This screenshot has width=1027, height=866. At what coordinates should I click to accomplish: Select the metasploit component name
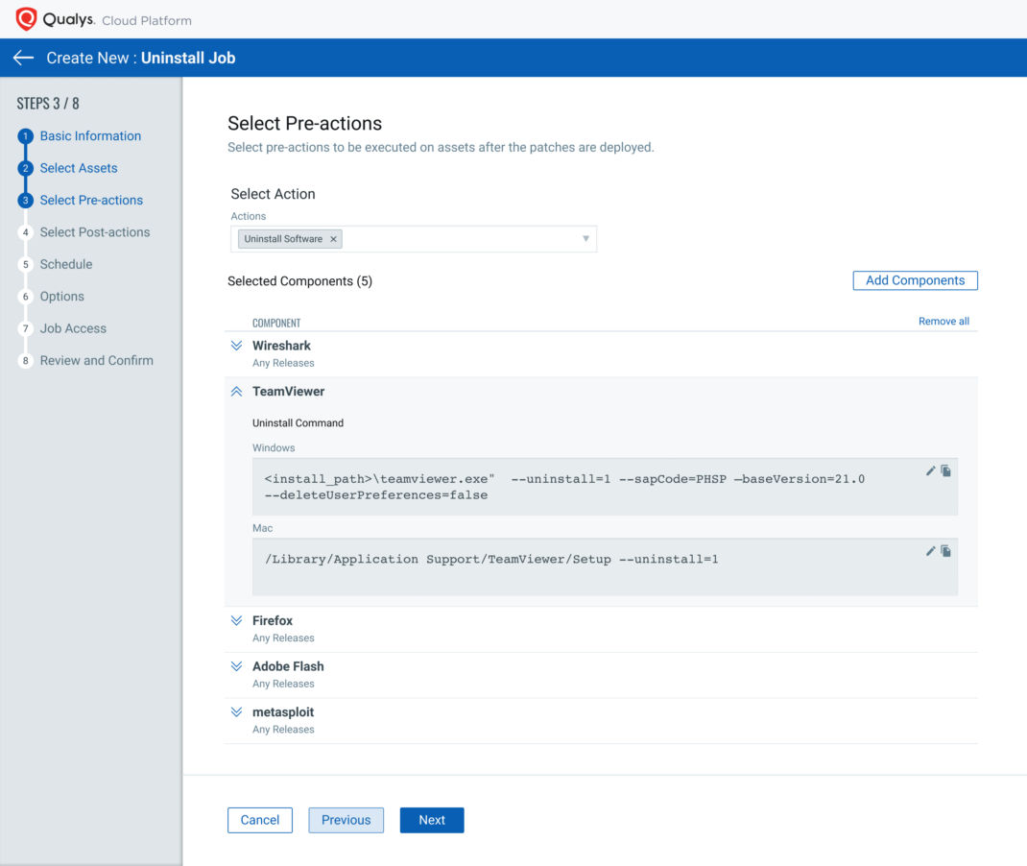[x=283, y=712]
